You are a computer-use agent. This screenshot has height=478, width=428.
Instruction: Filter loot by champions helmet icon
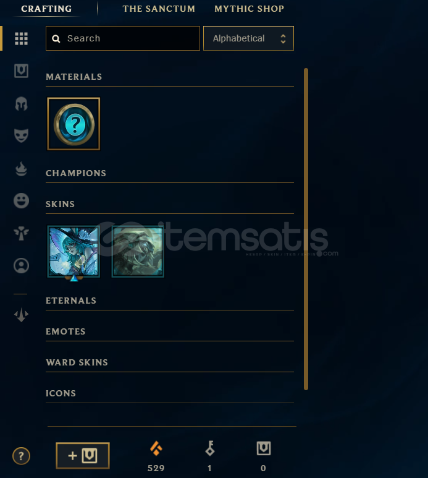tap(22, 104)
